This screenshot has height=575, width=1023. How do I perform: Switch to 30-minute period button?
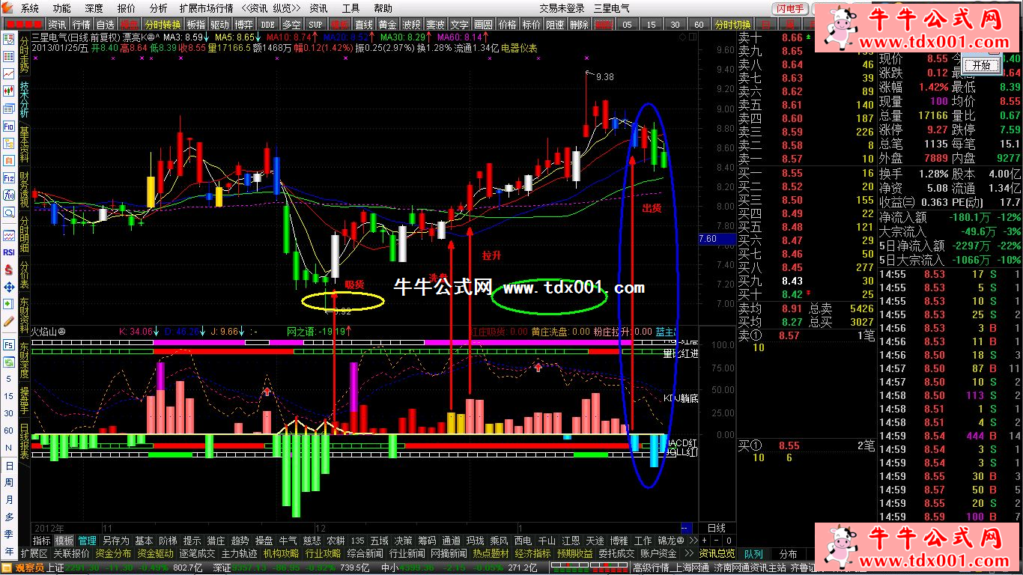point(675,25)
